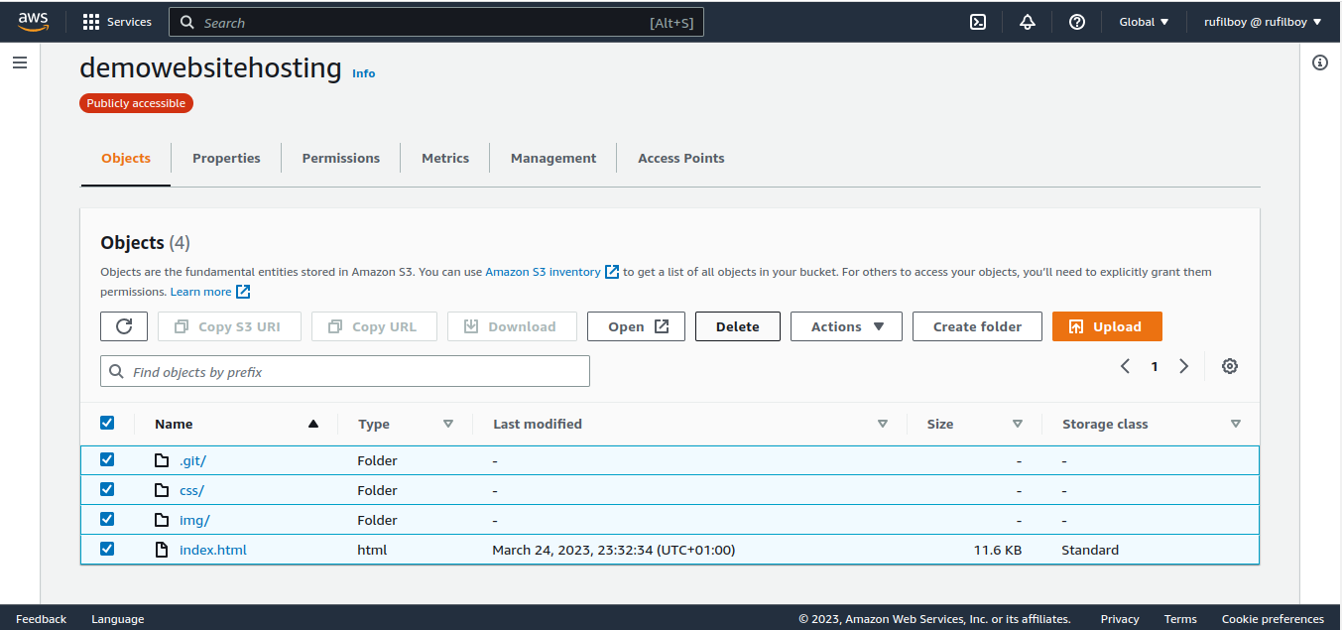
Task: Open the Learn more link
Action: [x=201, y=292]
